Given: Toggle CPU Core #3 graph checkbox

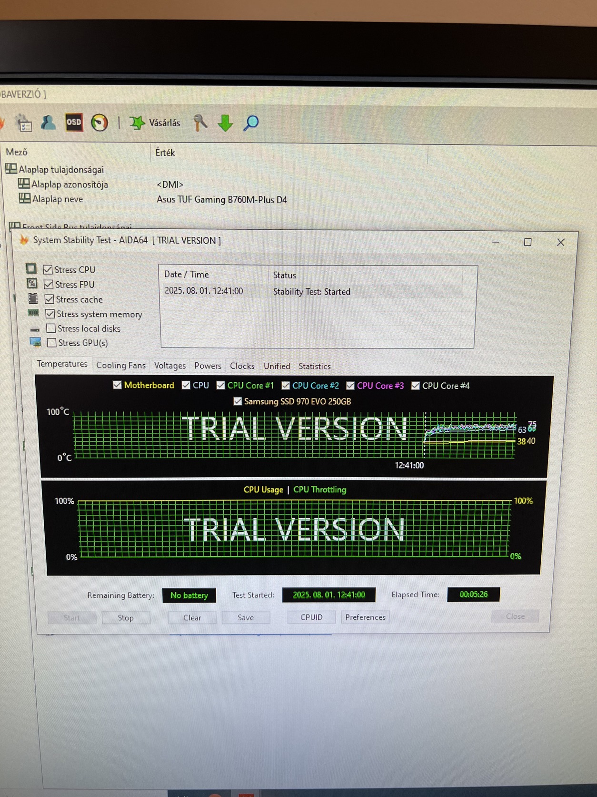Looking at the screenshot, I should 350,386.
